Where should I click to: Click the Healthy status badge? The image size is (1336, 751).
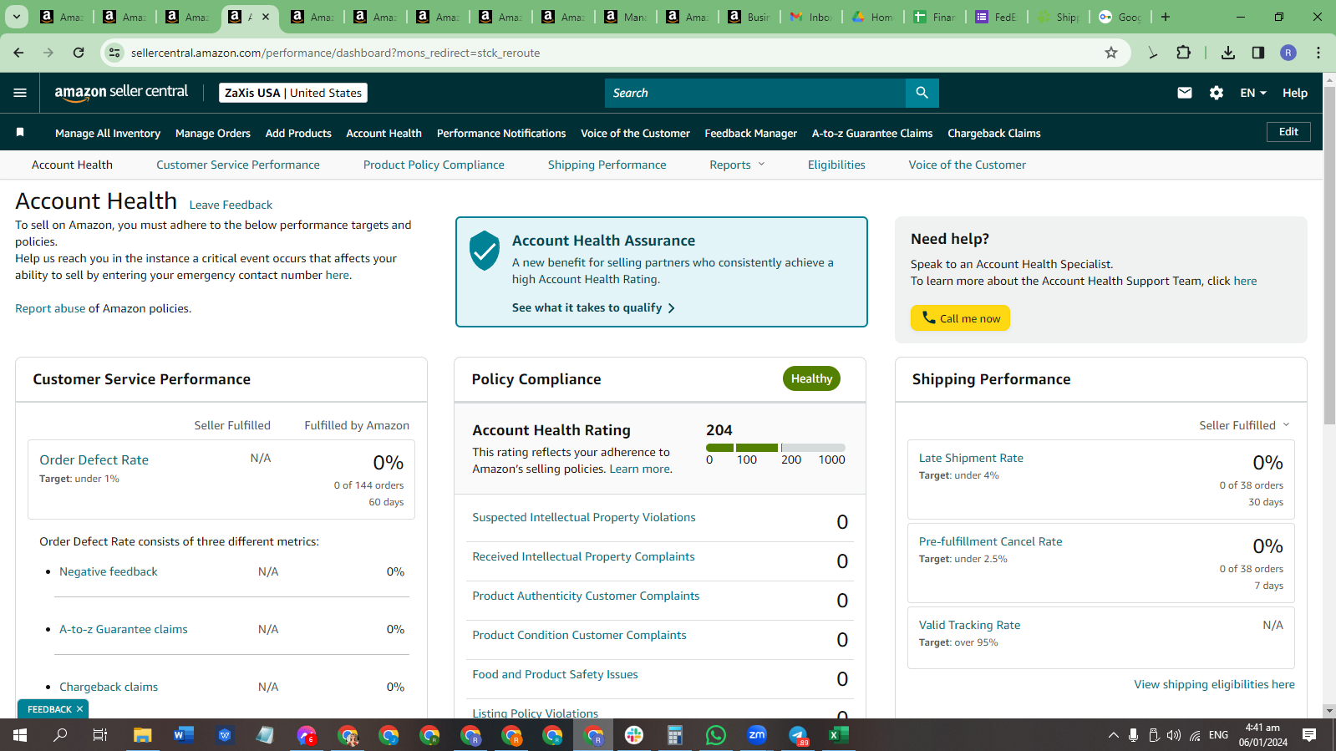click(811, 378)
